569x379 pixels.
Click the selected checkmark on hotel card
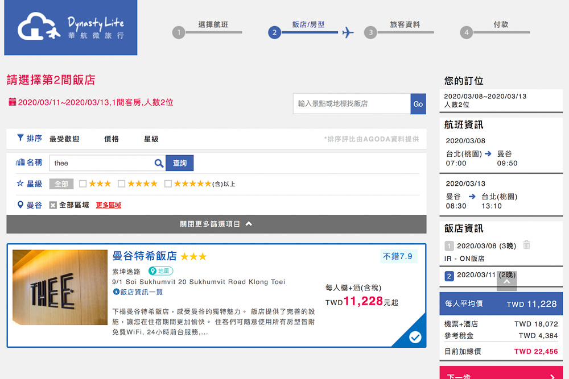coord(415,338)
